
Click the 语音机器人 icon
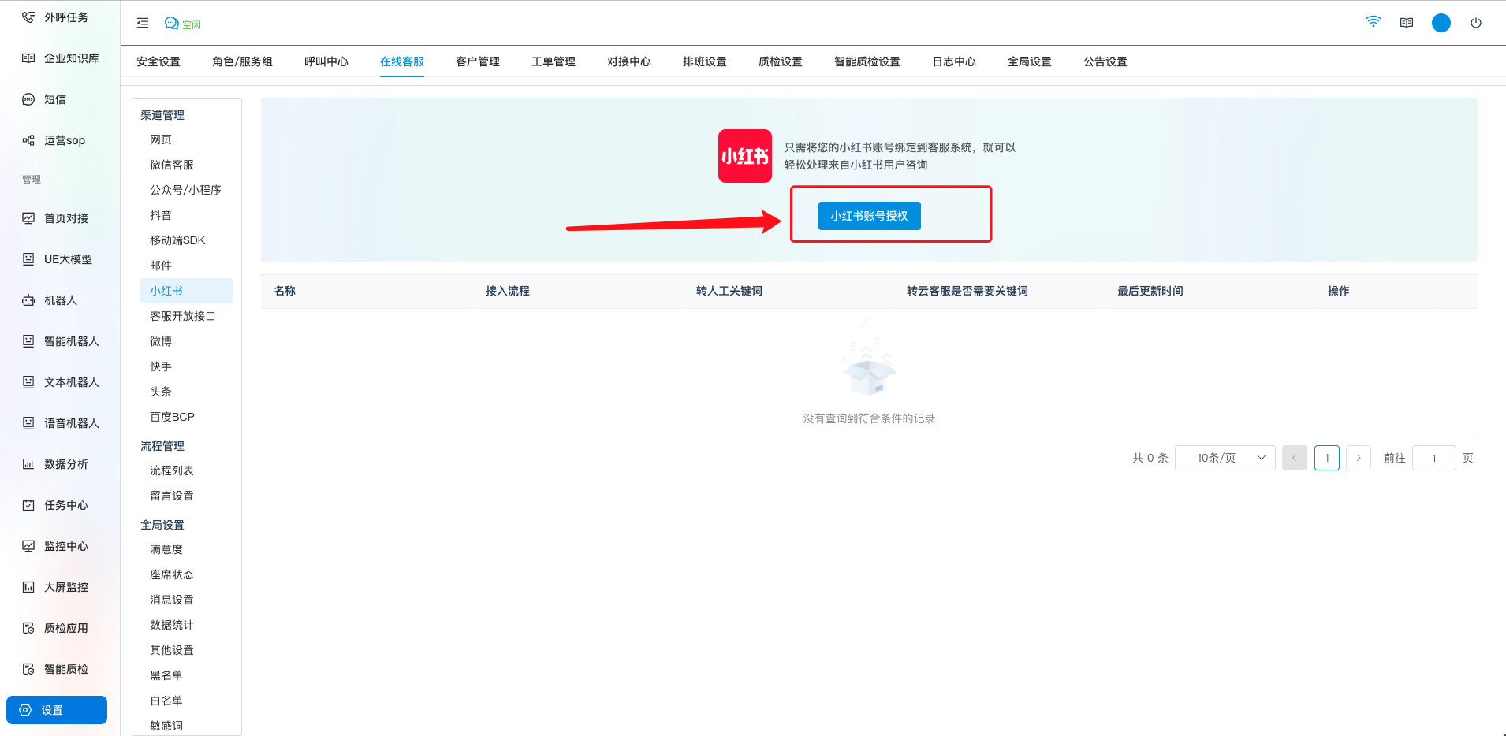tap(28, 423)
